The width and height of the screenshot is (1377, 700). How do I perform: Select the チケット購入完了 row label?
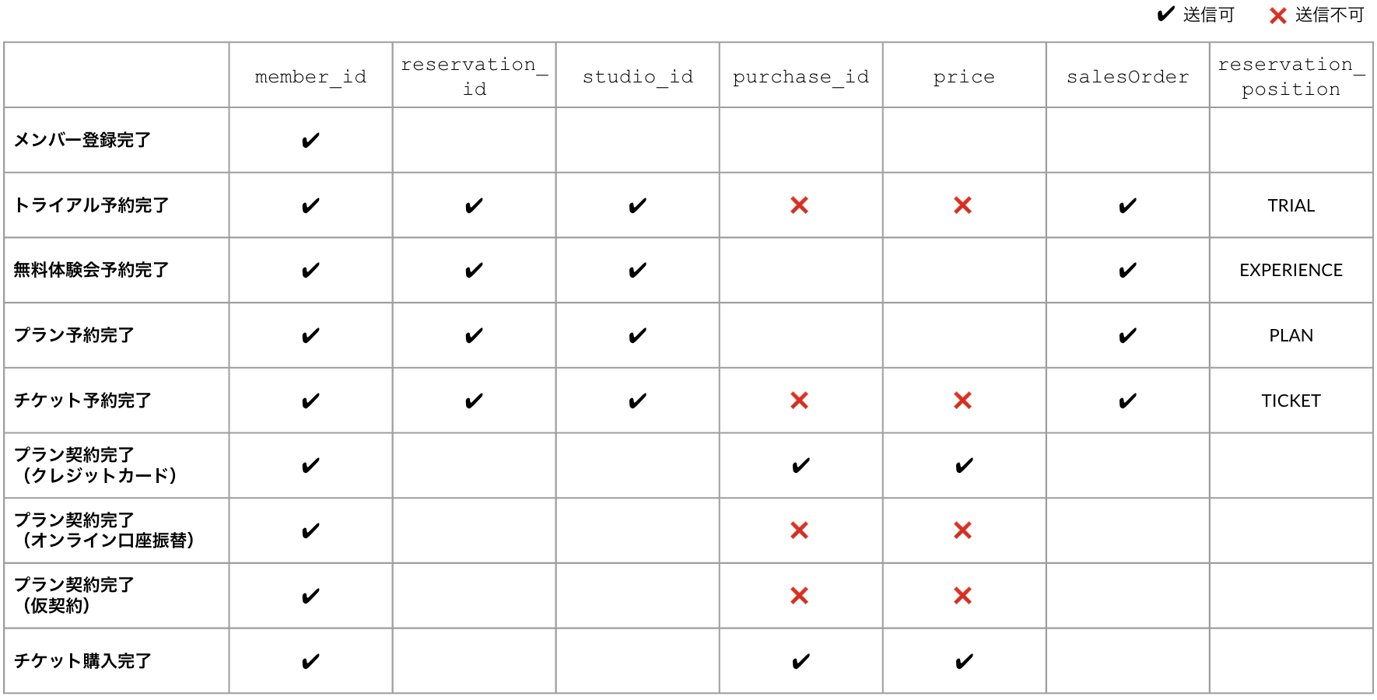pos(82,661)
